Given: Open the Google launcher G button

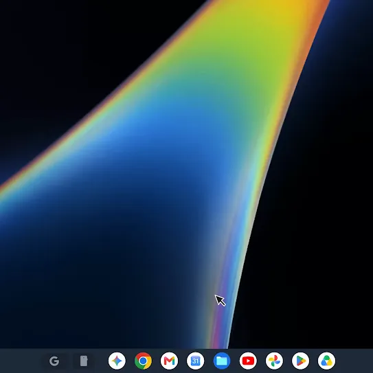Looking at the screenshot, I should (54, 361).
